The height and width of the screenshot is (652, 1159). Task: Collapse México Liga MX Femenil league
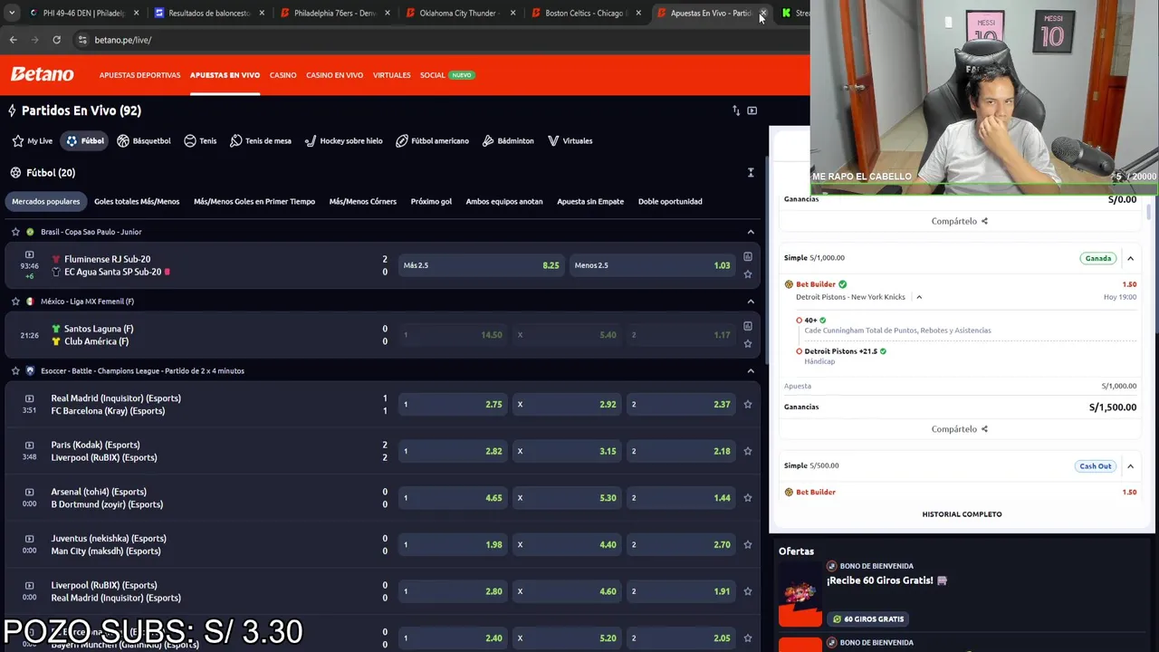[751, 302]
